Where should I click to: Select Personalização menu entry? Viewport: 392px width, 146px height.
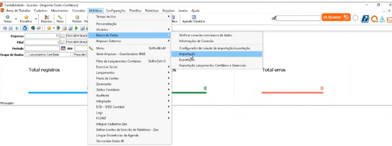(x=130, y=24)
